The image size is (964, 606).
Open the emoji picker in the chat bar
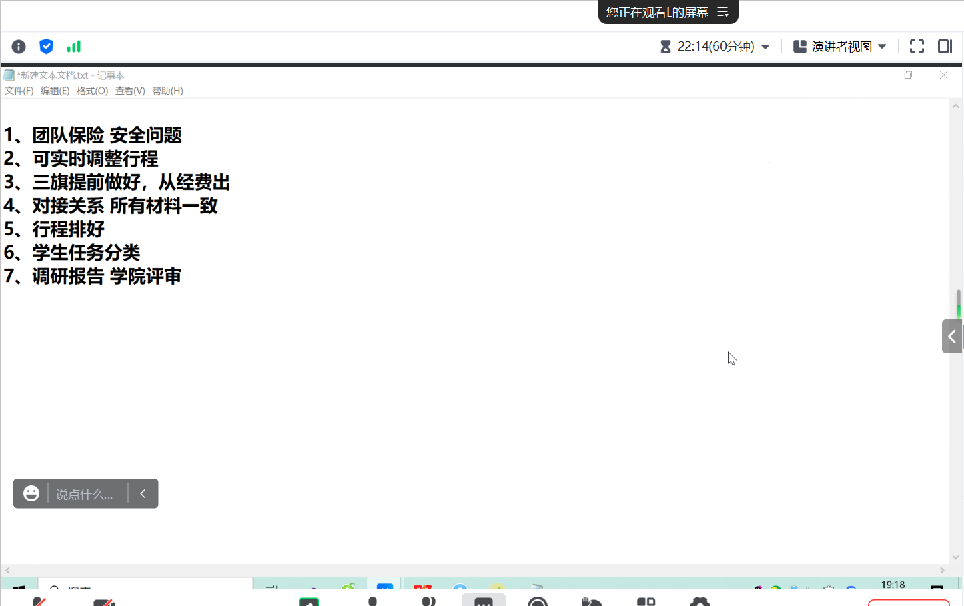click(31, 493)
